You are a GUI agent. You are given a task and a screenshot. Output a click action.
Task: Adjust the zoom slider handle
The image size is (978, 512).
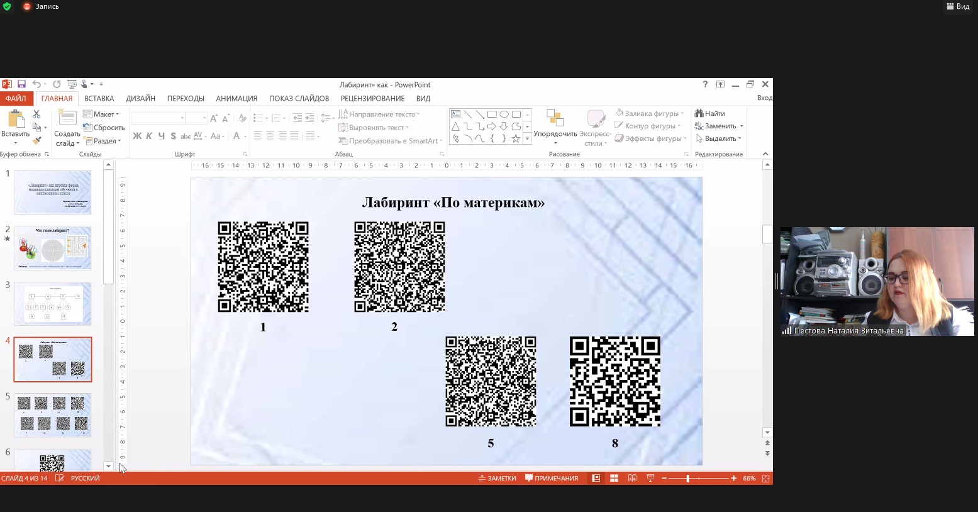687,479
